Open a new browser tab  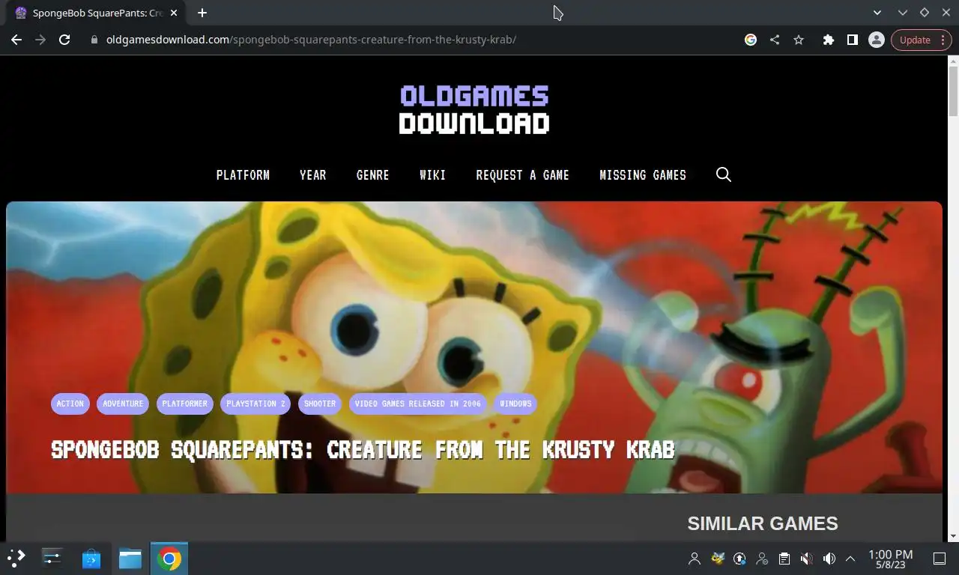[x=202, y=13]
